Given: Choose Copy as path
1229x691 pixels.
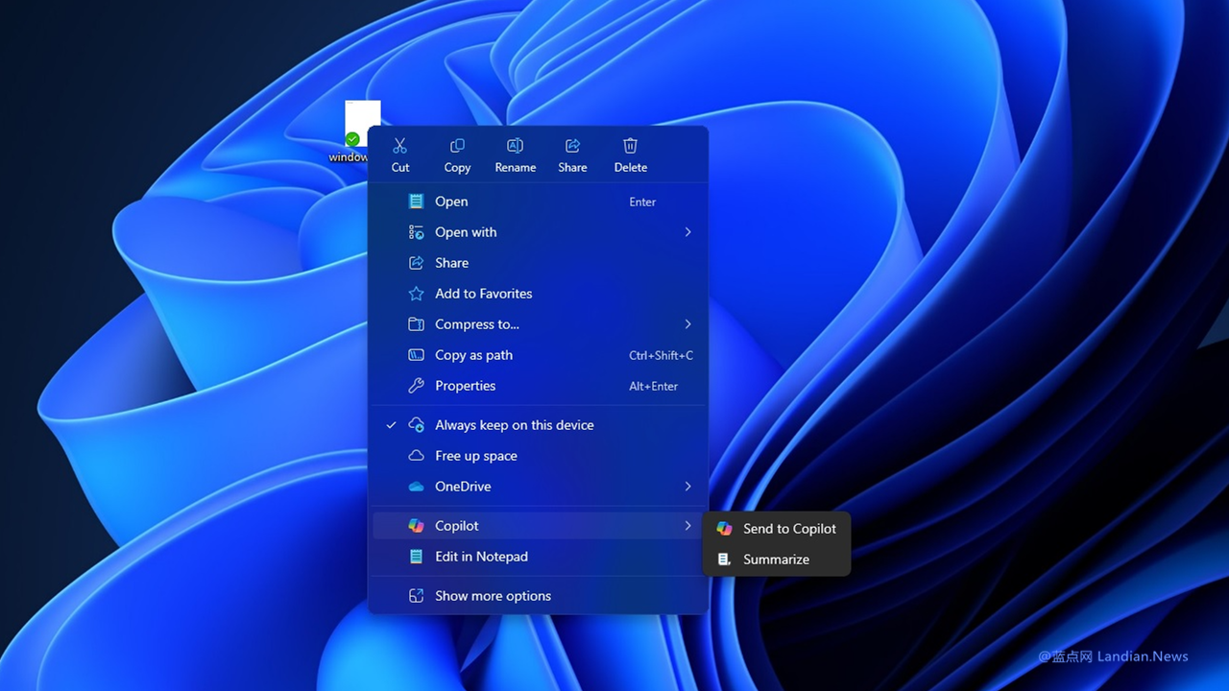Looking at the screenshot, I should coord(538,355).
